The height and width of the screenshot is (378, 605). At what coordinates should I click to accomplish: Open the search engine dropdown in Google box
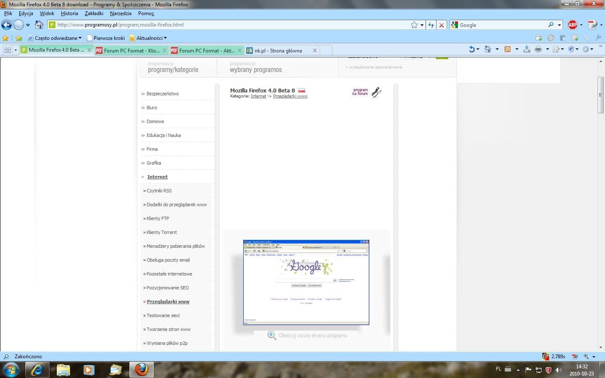(559, 25)
